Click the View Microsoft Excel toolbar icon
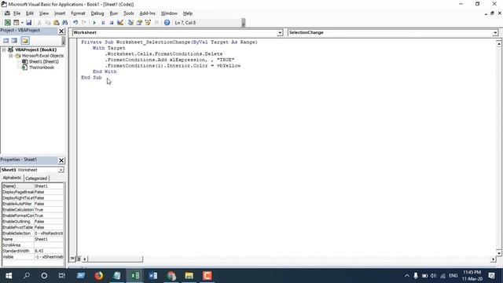Image resolution: width=503 pixels, height=283 pixels. tap(7, 23)
